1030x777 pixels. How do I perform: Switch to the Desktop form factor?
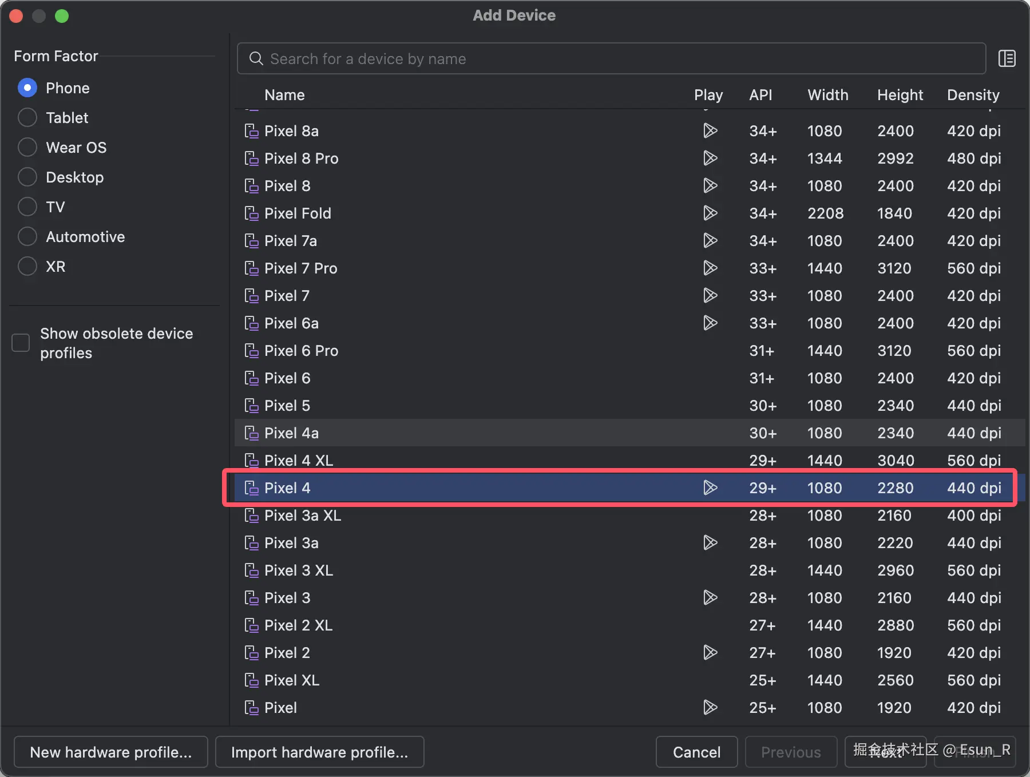click(27, 177)
